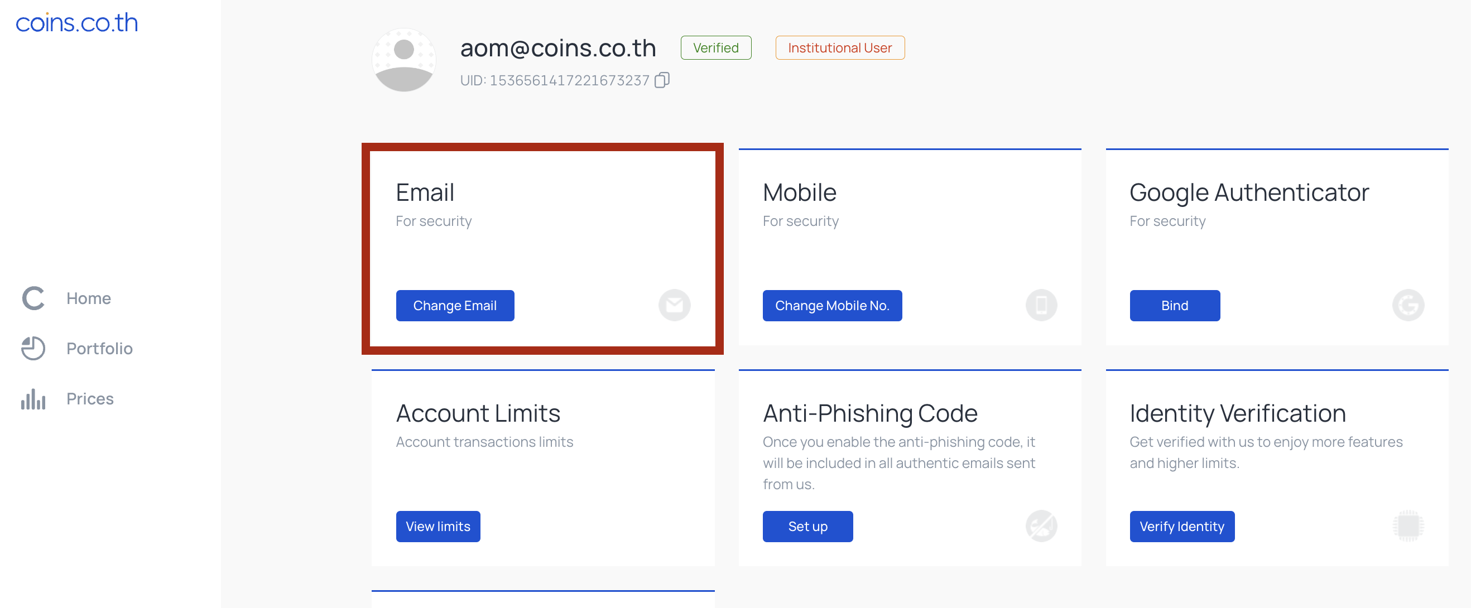Set up the Anti-Phishing Code
The image size is (1471, 608).
click(807, 527)
